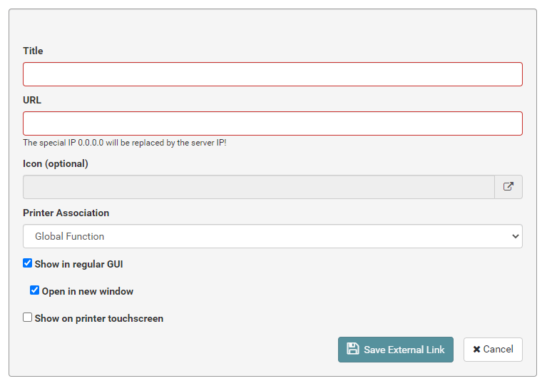Click the X icon on Cancel
Image resolution: width=547 pixels, height=386 pixels.
pyautogui.click(x=476, y=350)
